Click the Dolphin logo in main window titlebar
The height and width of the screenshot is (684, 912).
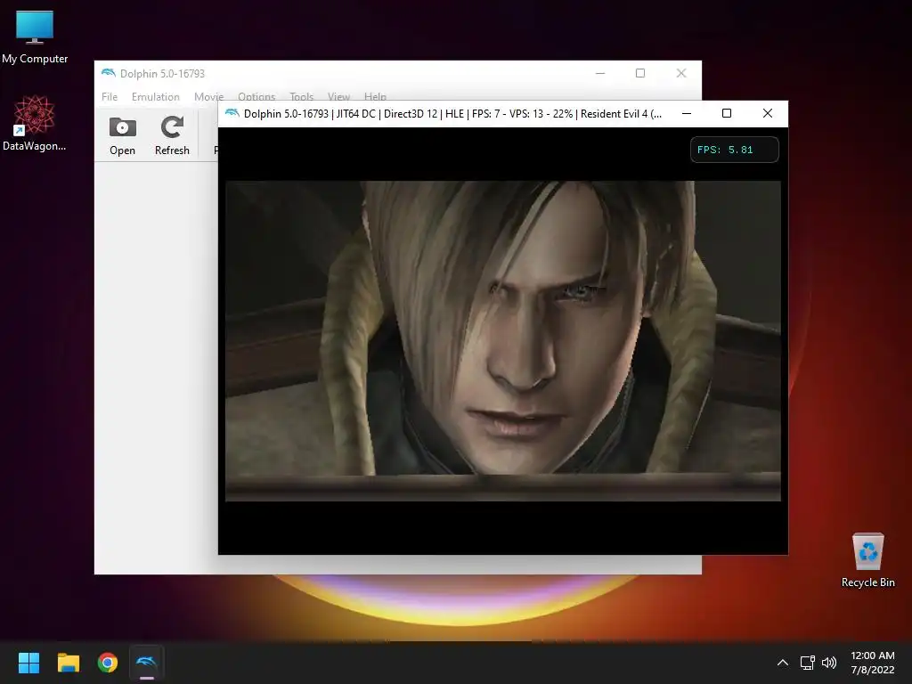tap(108, 73)
